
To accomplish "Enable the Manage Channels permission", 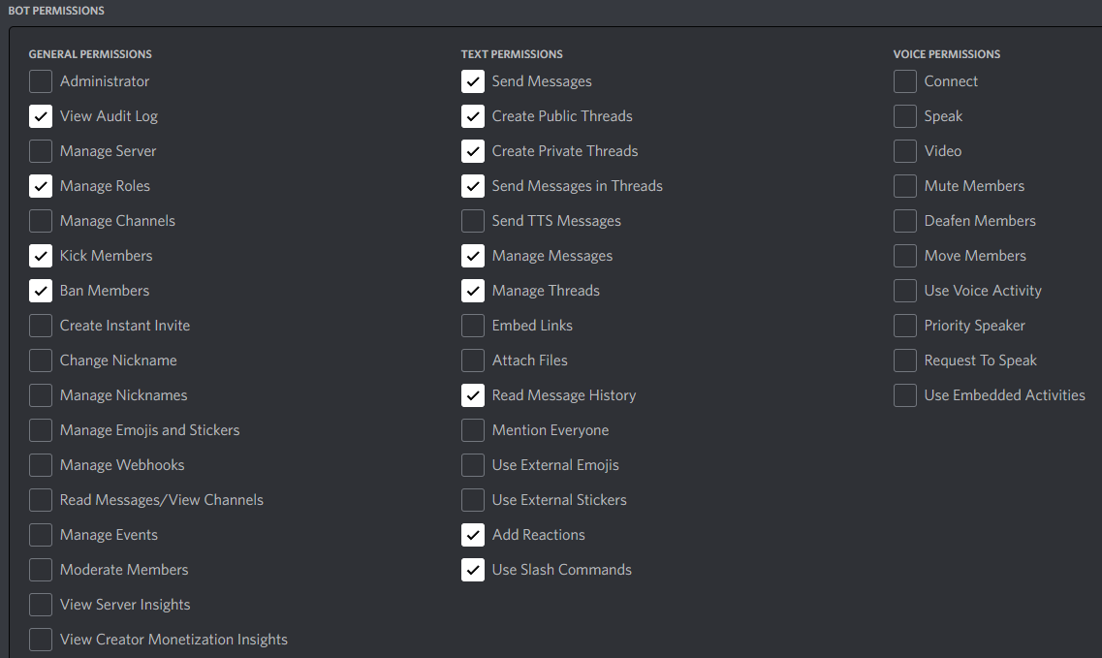I will (x=41, y=221).
